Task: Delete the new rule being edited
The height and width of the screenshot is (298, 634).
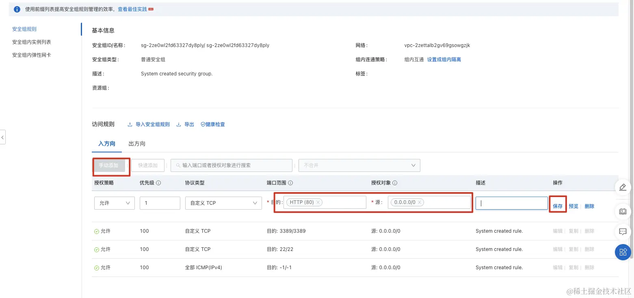Action: pyautogui.click(x=589, y=206)
